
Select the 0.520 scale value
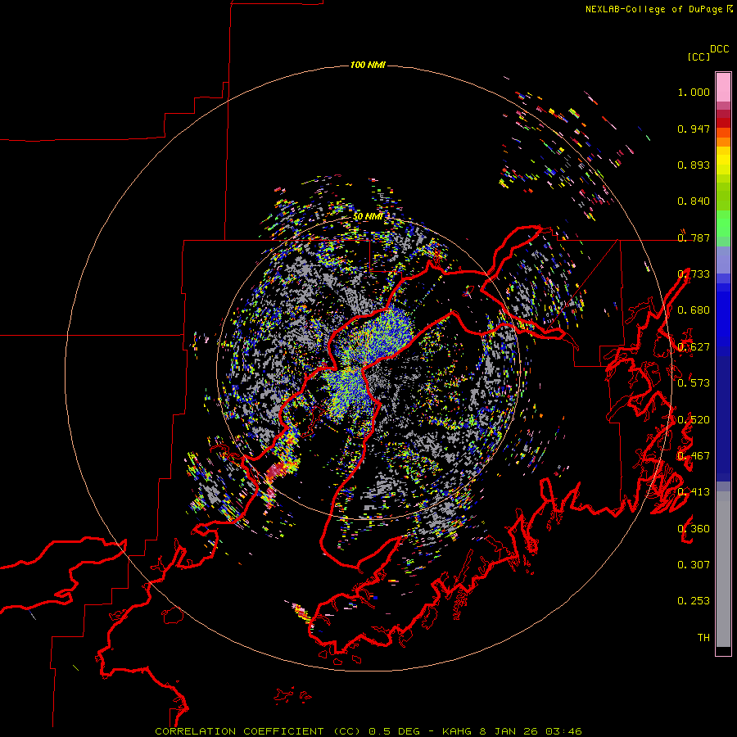[694, 420]
